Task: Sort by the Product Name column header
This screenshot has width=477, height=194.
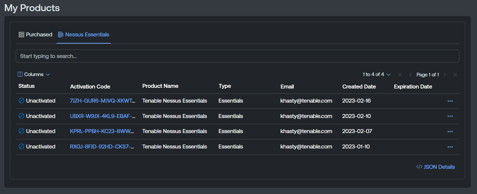Action: click(x=160, y=86)
